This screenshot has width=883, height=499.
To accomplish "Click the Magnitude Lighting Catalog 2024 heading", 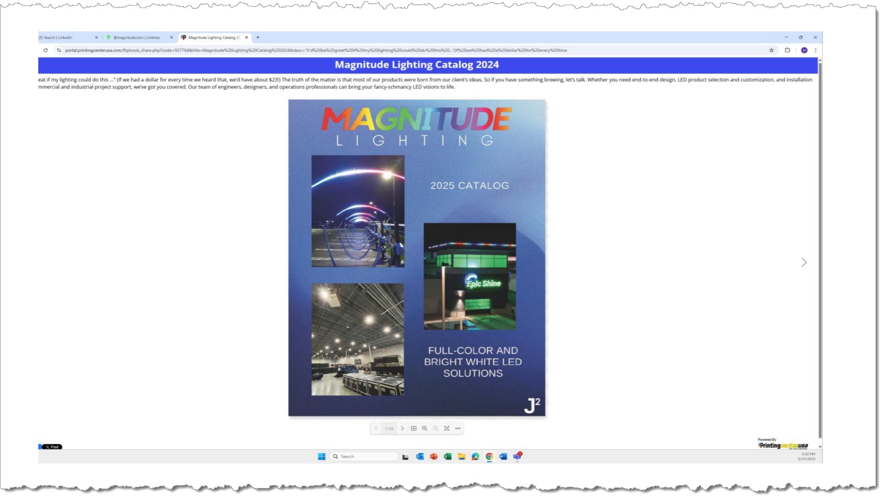I will tap(417, 65).
